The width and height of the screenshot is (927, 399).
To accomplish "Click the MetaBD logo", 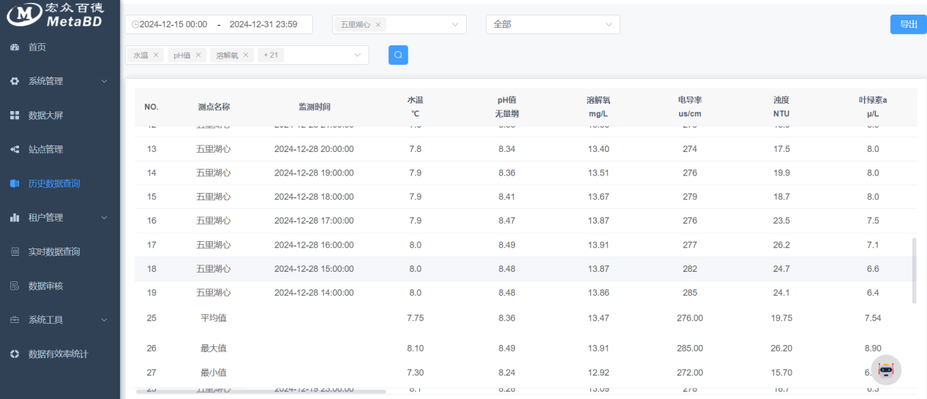I will 57,15.
